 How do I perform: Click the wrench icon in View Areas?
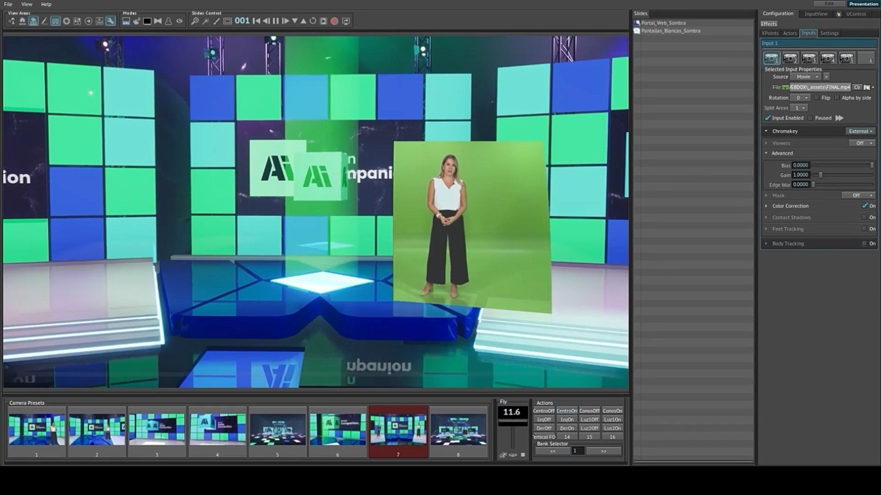110,22
